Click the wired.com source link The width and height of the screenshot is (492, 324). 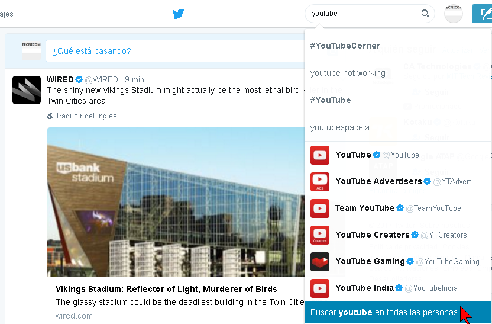pos(74,316)
